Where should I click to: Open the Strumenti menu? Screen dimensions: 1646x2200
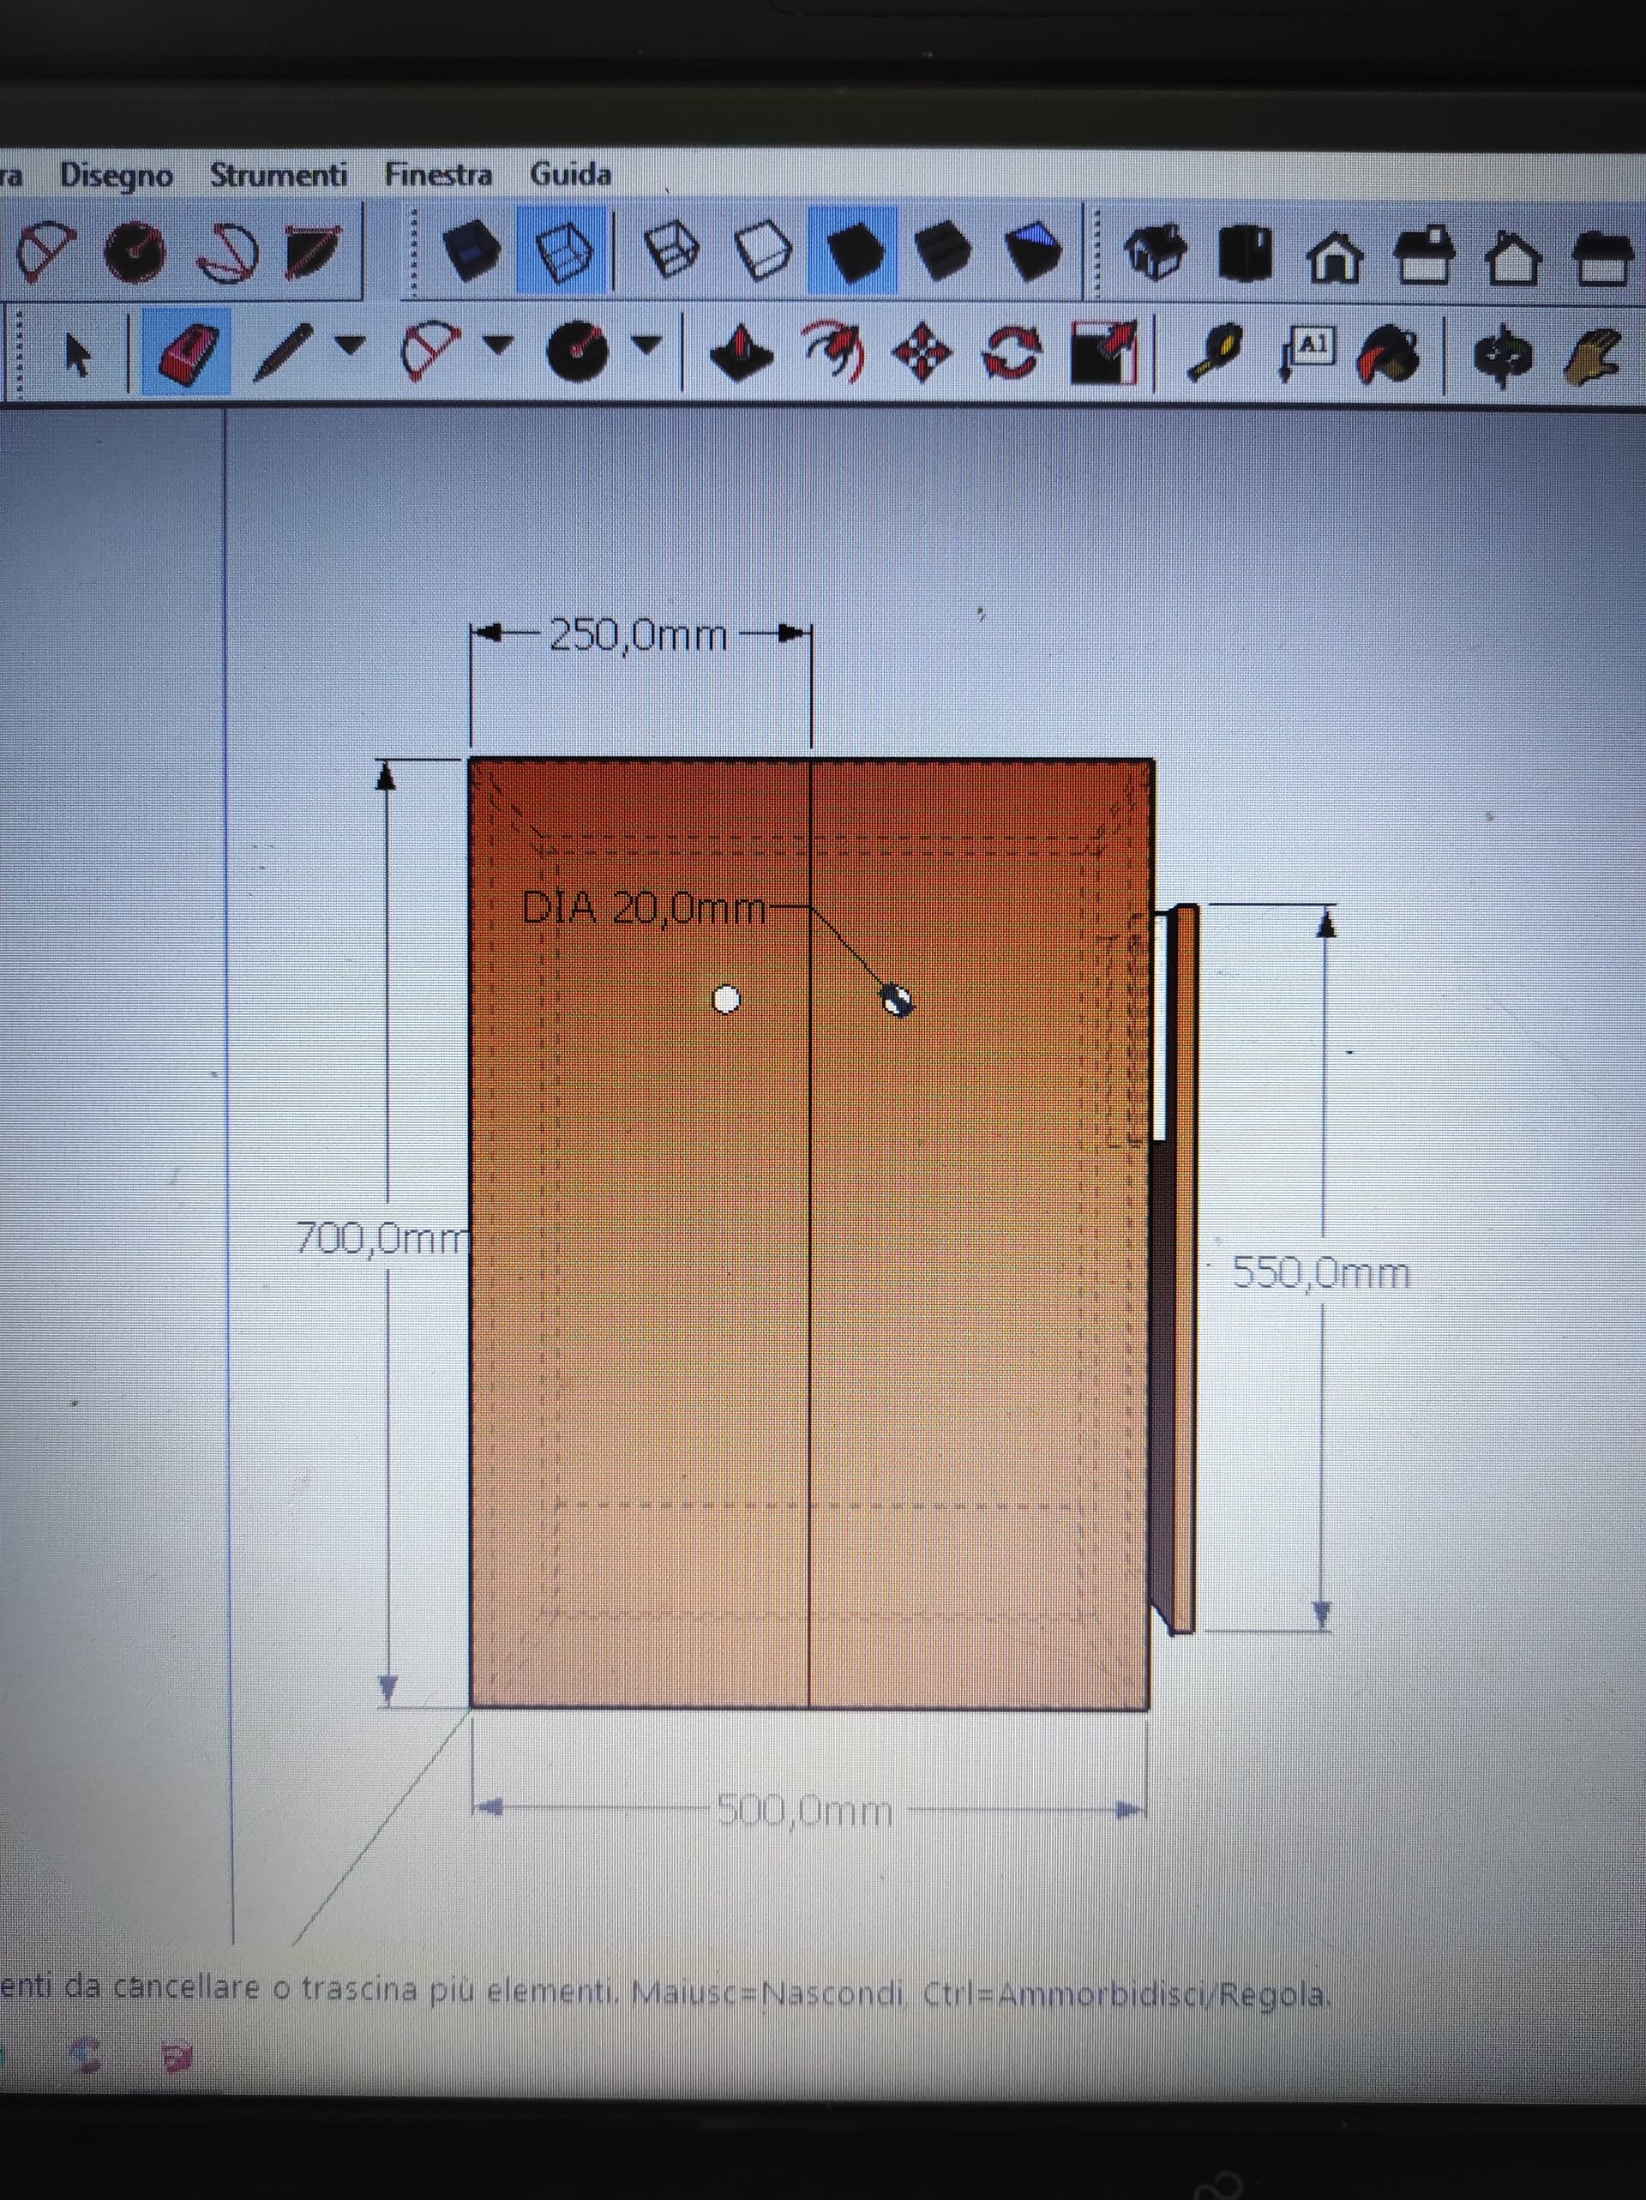pos(279,175)
